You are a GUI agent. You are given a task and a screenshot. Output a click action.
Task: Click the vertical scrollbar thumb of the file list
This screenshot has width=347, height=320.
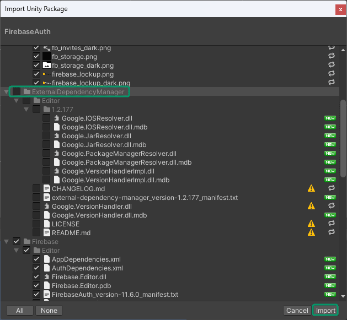(343, 139)
